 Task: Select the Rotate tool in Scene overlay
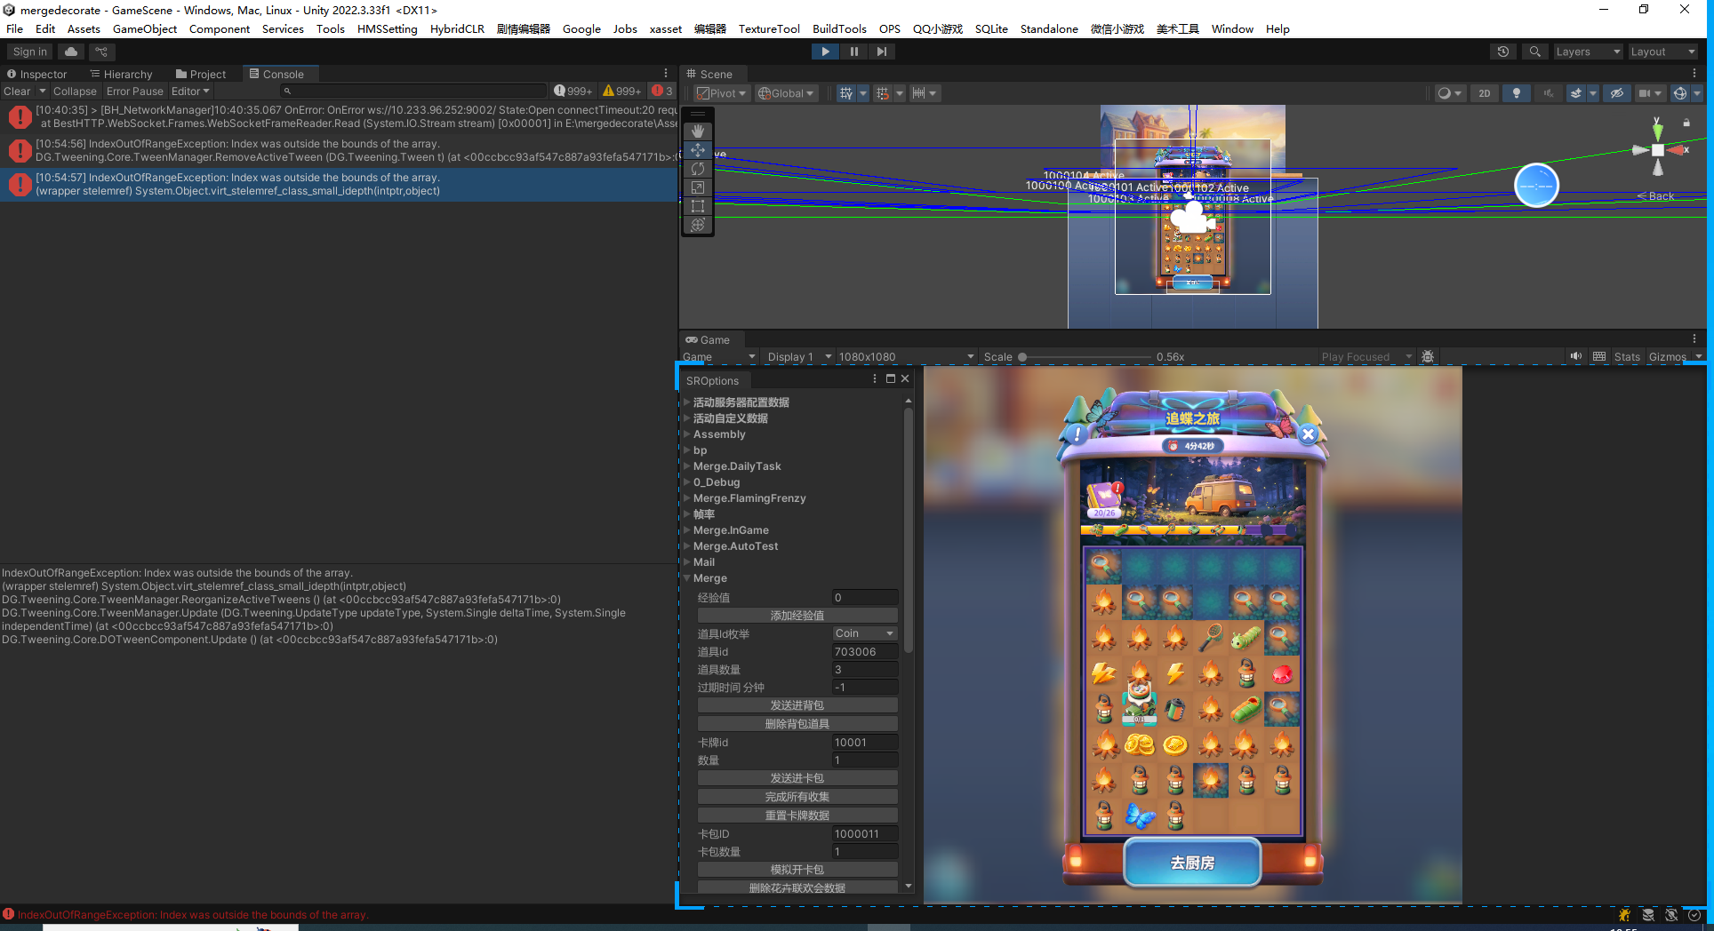pos(698,169)
